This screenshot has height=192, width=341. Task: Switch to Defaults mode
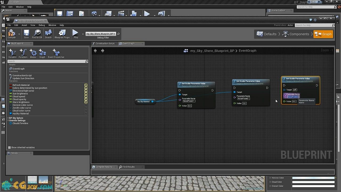pos(267,34)
